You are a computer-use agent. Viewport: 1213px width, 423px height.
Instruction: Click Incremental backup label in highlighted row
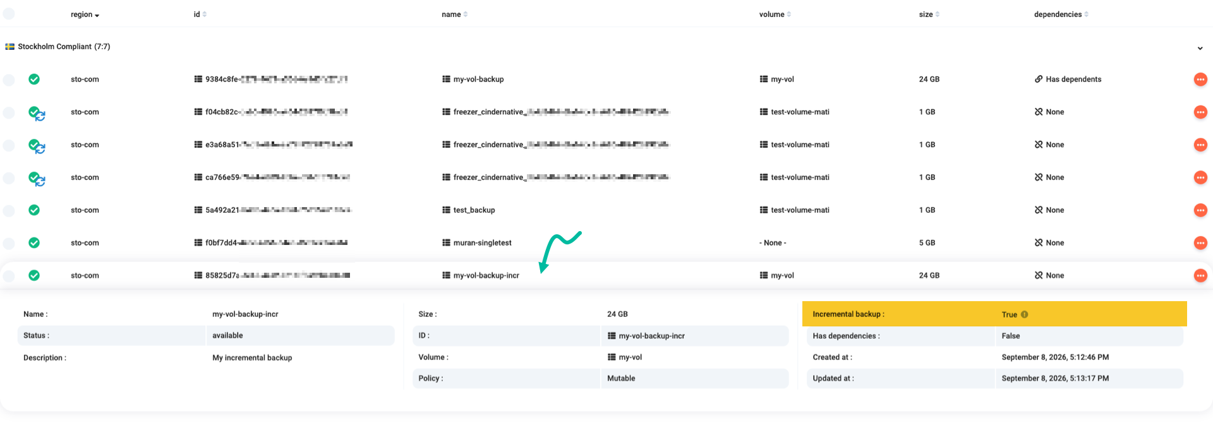click(848, 314)
